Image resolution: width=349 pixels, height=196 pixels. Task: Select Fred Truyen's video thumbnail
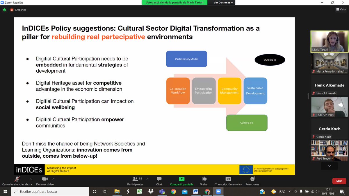point(330,151)
